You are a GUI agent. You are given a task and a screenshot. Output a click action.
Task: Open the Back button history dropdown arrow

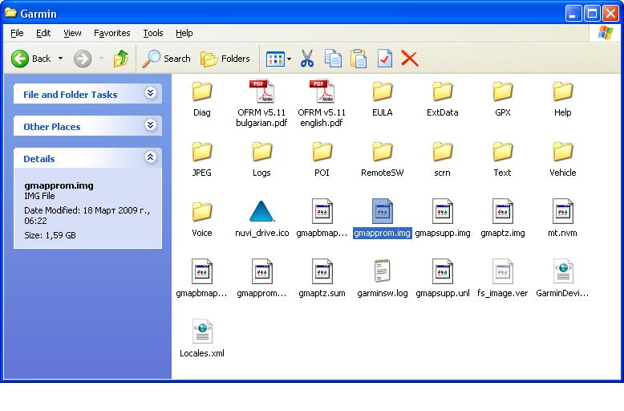point(60,59)
